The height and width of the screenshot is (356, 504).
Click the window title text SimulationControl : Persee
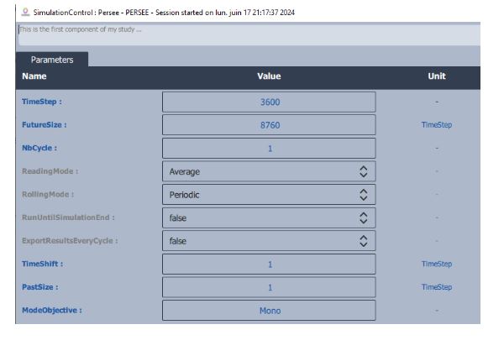coord(76,13)
